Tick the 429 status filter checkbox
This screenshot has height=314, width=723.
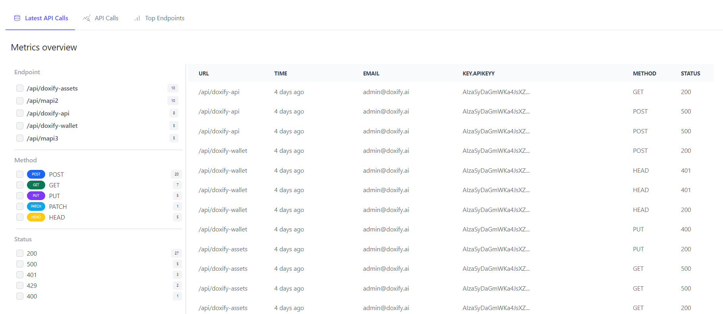tap(20, 285)
